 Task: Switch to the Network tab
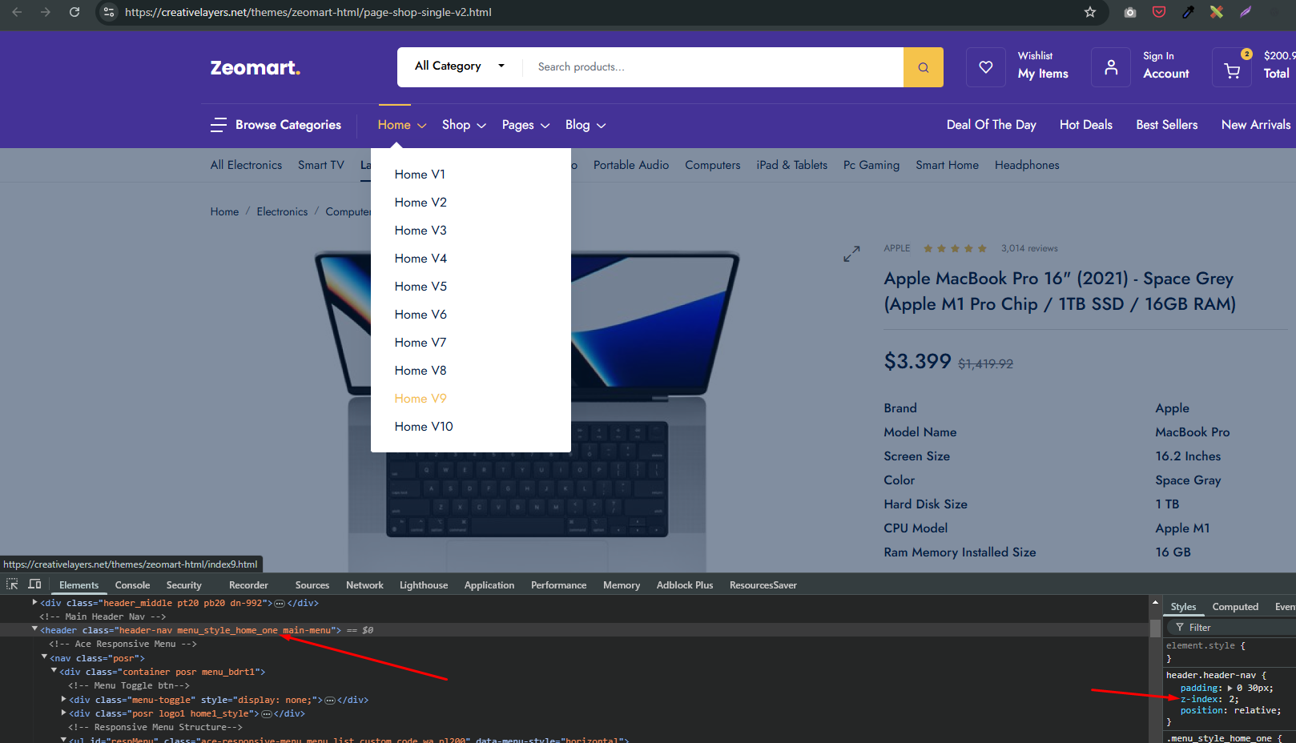[364, 585]
